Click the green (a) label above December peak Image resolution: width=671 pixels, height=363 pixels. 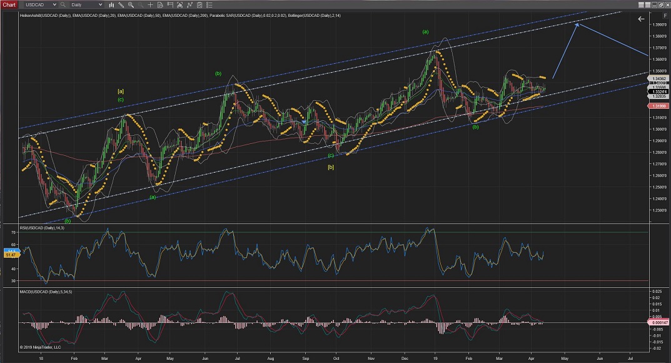425,32
